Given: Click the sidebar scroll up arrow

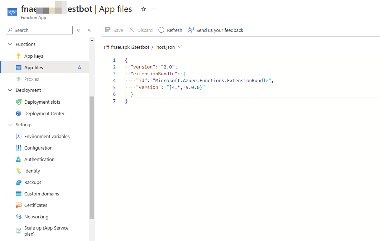Looking at the screenshot, I should (92, 40).
